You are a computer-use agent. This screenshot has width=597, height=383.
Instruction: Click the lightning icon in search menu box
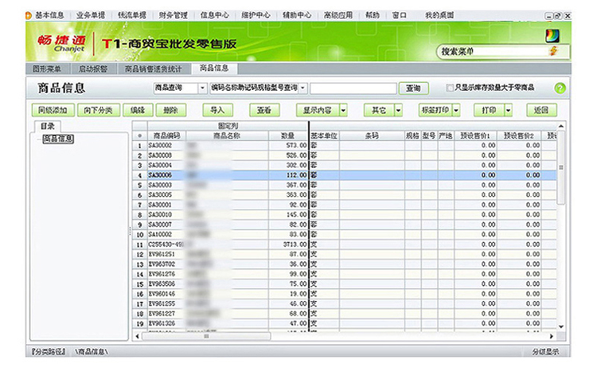coord(553,51)
